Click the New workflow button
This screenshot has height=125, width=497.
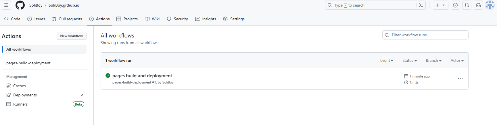72,36
